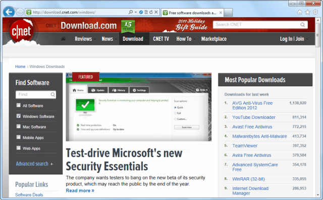The height and width of the screenshot is (200, 323).
Task: Open Advanced SystemCare Free link
Action: coord(255,167)
